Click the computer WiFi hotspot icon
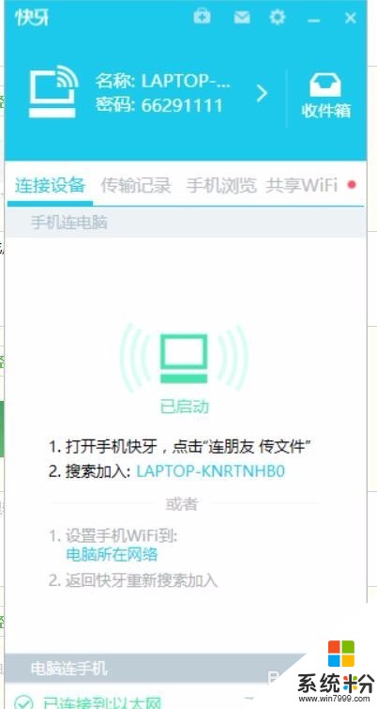The image size is (377, 709). coord(53,92)
